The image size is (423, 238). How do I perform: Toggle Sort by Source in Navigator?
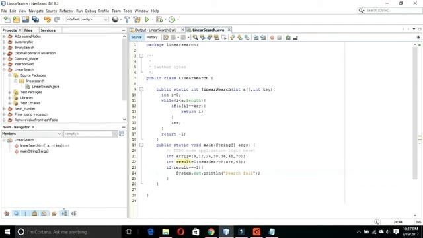73,213
